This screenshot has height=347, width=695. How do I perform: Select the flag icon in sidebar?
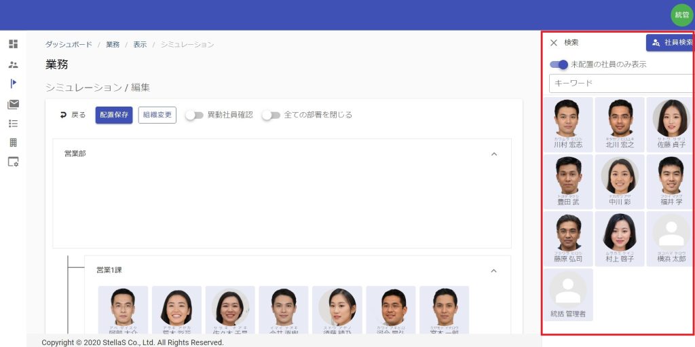tap(13, 84)
